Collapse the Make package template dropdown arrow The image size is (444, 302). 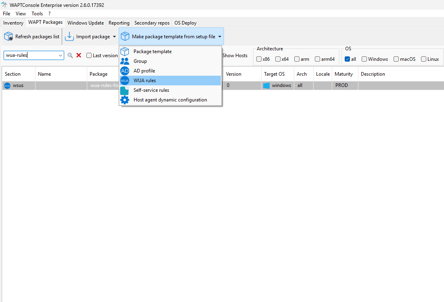tap(220, 37)
